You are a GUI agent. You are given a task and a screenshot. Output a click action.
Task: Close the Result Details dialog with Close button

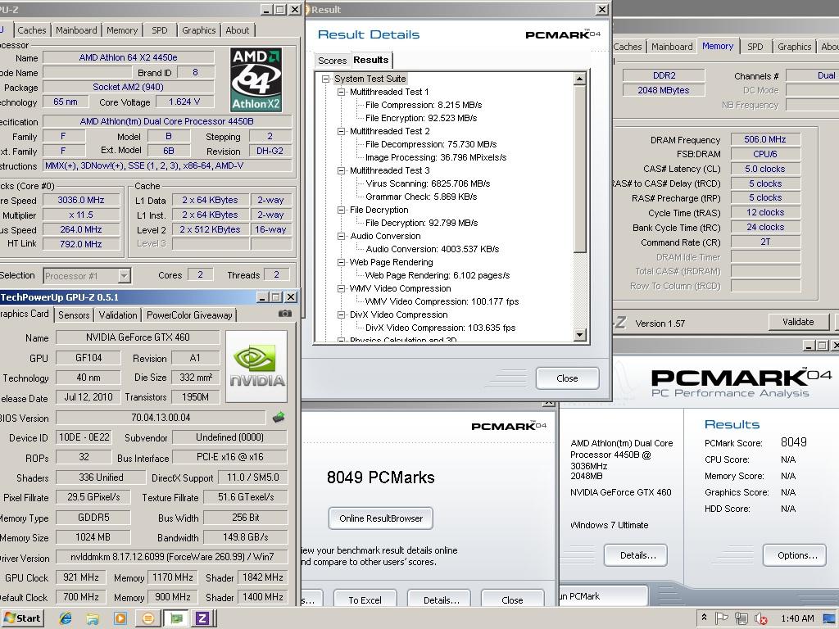[x=567, y=378]
